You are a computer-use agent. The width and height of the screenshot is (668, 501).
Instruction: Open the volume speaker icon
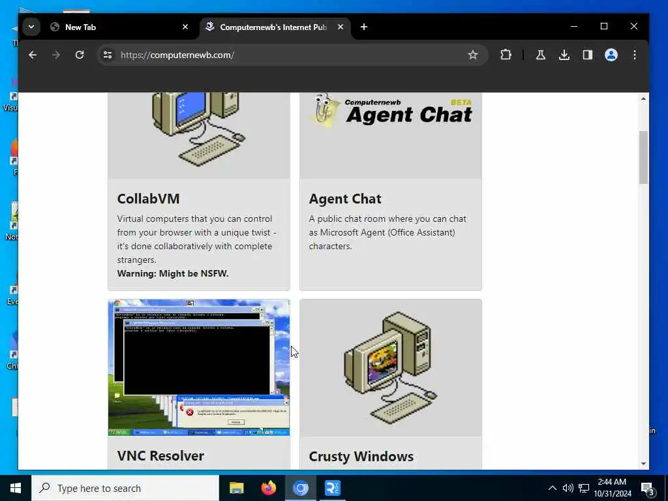(568, 488)
